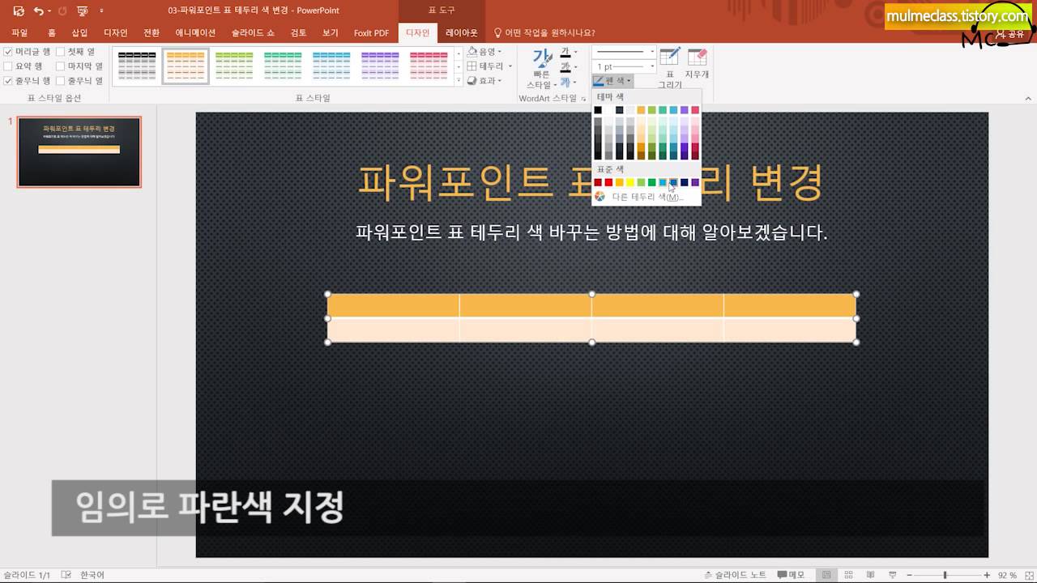Image resolution: width=1037 pixels, height=583 pixels.
Task: Enable the 줄무늬 열 checkbox
Action: 61,81
